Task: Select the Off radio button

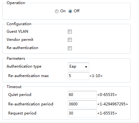Action: click(70, 11)
